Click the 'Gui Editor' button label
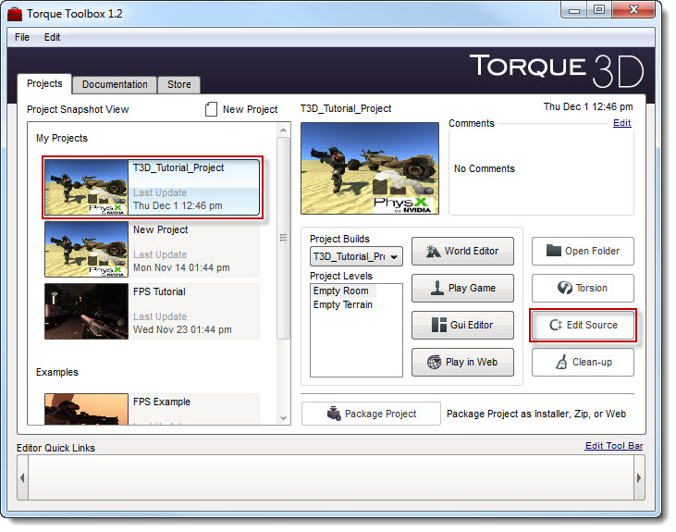Image resolution: width=676 pixels, height=532 pixels. pos(472,325)
